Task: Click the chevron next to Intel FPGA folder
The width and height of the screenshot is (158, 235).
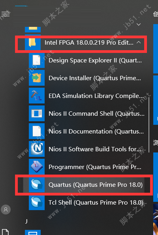Action: pyautogui.click(x=139, y=43)
